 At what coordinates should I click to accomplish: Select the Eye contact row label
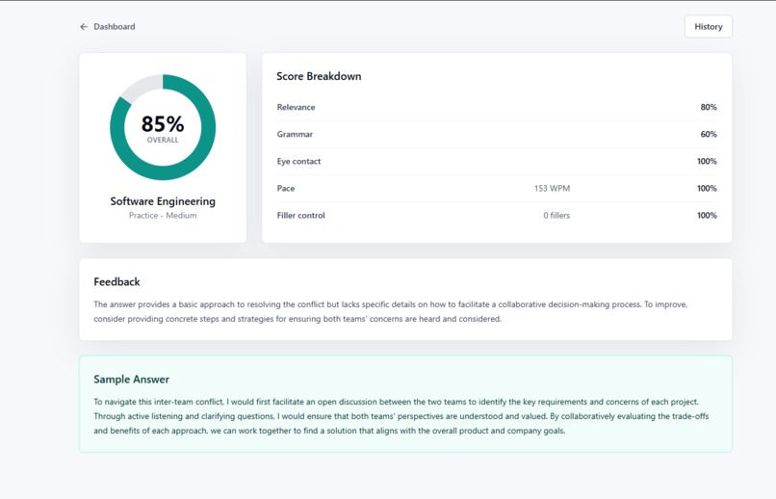298,162
